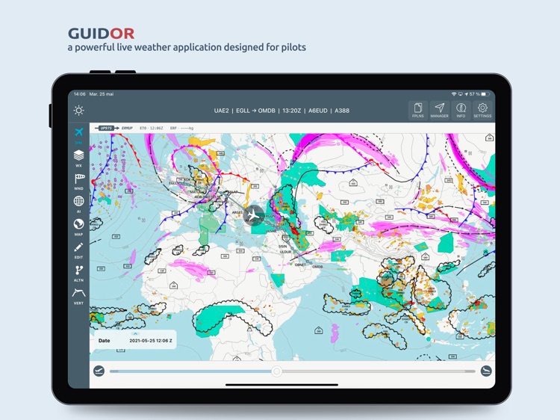
Task: Click the ARGES waypoint label
Action: coord(237,212)
